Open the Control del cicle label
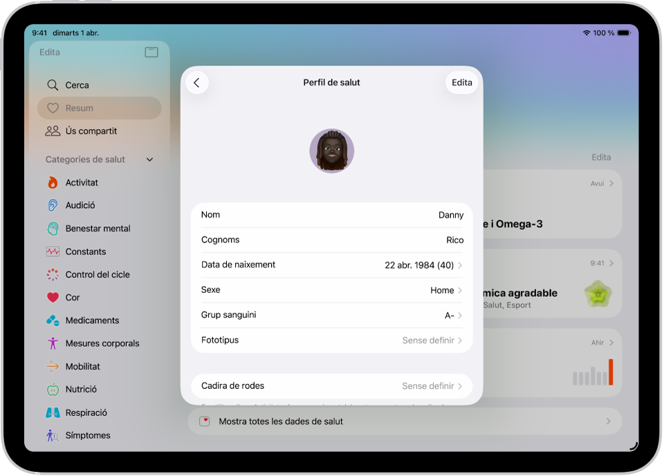This screenshot has height=476, width=664. [98, 274]
